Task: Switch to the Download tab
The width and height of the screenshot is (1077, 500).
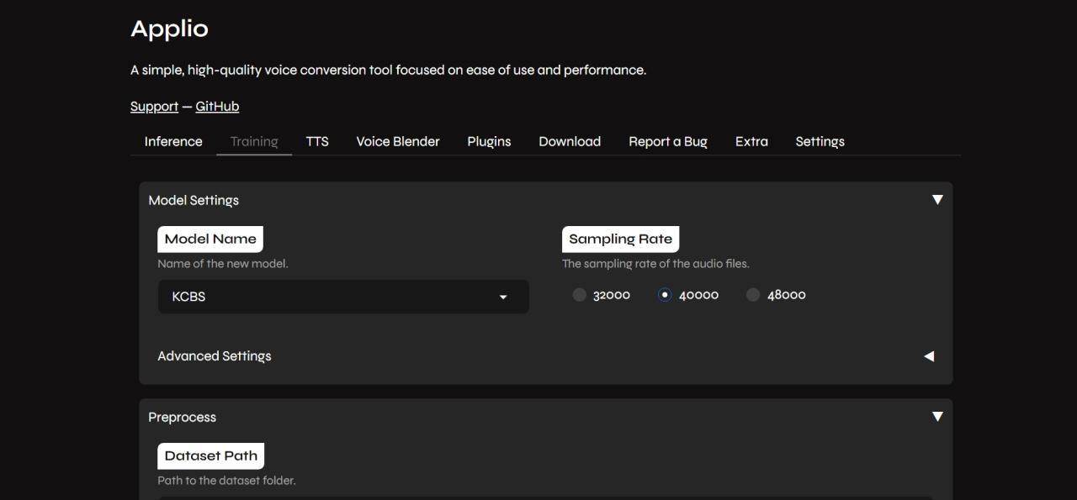Action: [x=570, y=141]
